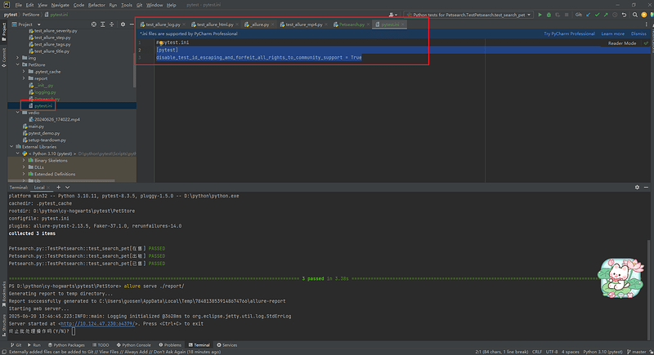Click the inspections green check widget
The height and width of the screenshot is (355, 654).
[x=646, y=43]
